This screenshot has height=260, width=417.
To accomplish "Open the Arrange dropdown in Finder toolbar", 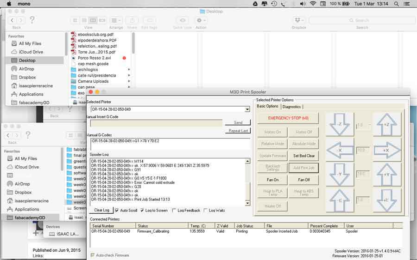I will click(x=116, y=20).
